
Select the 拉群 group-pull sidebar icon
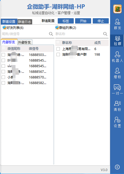click(117, 40)
